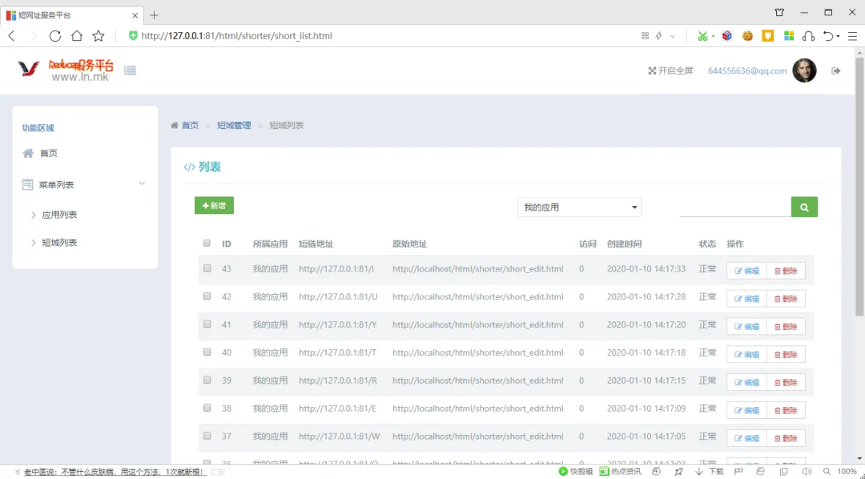865x479 pixels.
Task: Click the search text input field
Action: coord(734,207)
